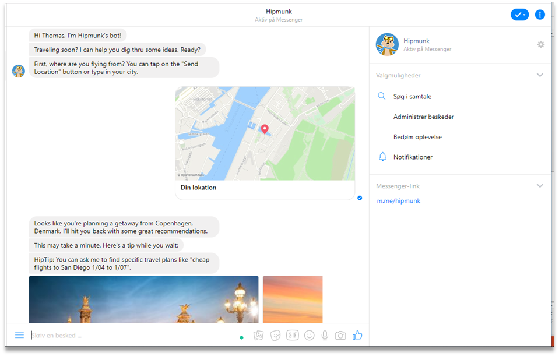Click the green dot in message bar
The image size is (559, 356).
tap(242, 337)
